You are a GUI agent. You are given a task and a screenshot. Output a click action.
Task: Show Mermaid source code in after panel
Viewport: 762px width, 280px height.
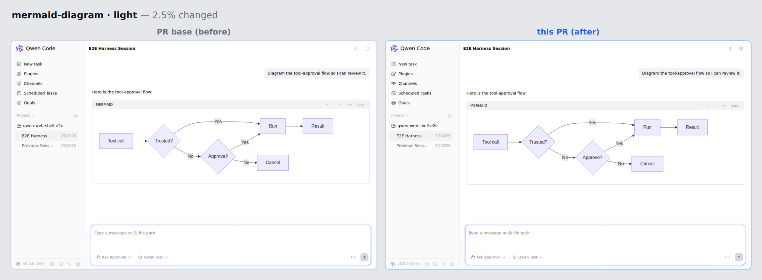tap(724, 106)
